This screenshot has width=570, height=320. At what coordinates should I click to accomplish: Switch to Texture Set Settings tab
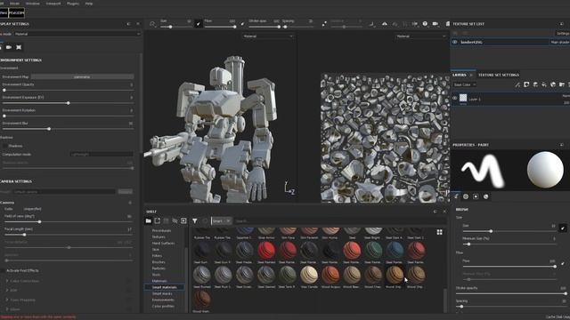tap(499, 75)
